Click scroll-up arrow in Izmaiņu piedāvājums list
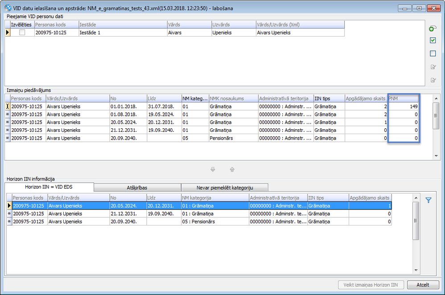This screenshot has height=295, width=445. tap(436, 98)
